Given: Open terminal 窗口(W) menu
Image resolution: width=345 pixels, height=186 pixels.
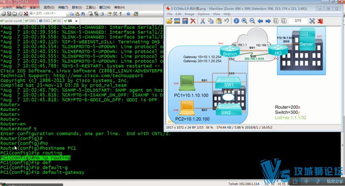Looking at the screenshot, I should [x=105, y=8].
